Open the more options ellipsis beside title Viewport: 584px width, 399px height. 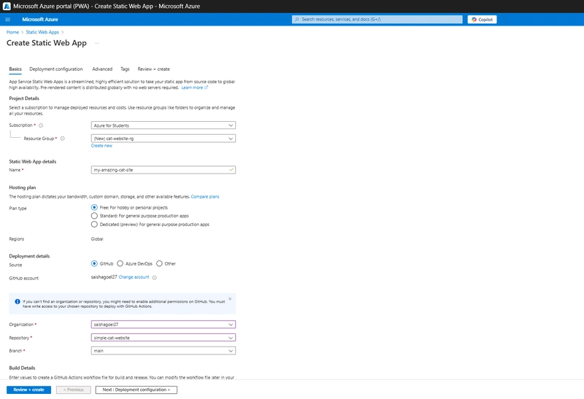point(97,43)
